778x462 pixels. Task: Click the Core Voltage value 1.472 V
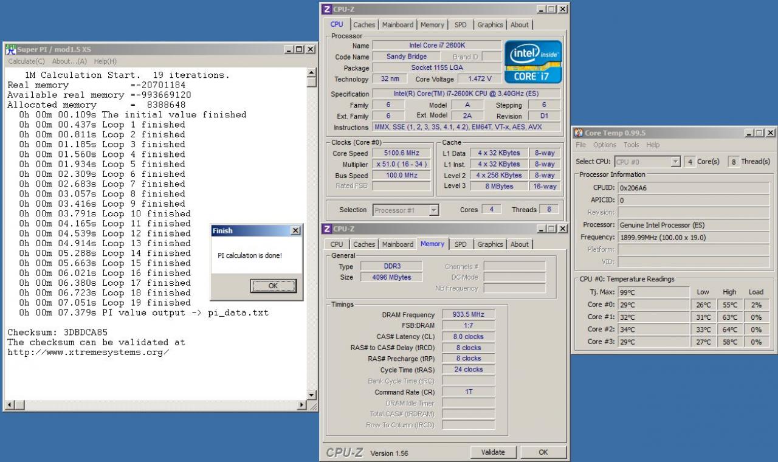click(x=480, y=79)
